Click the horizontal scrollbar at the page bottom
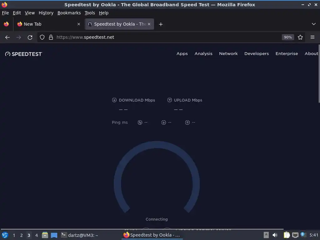Image resolution: width=320 pixels, height=240 pixels. 142,229
